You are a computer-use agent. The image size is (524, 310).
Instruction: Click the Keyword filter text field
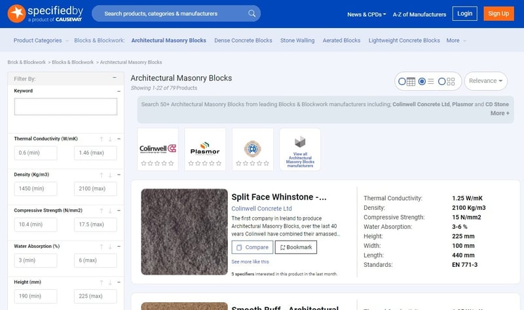65,107
